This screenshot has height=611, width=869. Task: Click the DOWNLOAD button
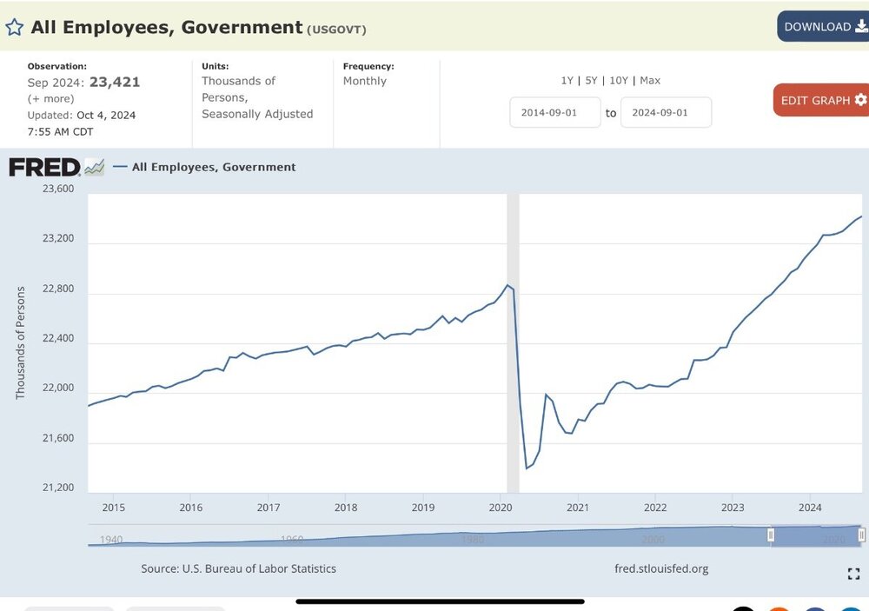tap(824, 27)
